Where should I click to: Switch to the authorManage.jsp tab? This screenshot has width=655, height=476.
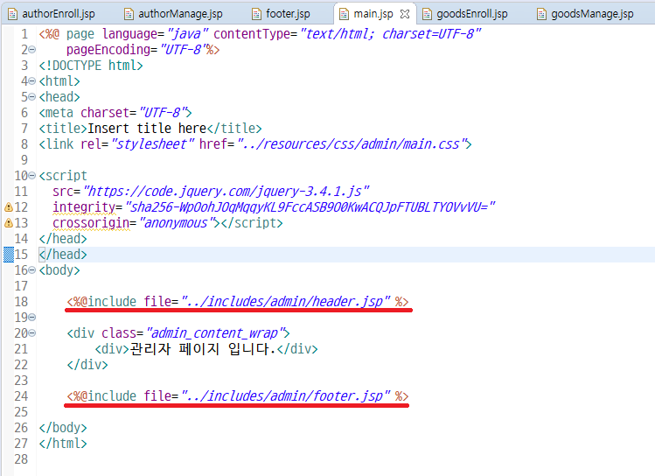coord(174,14)
